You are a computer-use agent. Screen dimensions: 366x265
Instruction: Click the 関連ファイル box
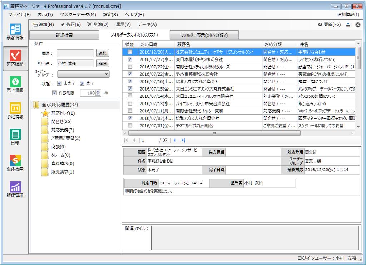255,238
